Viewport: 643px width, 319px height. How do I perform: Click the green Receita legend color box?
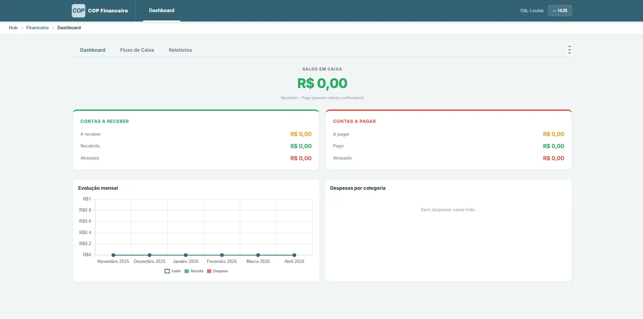click(x=187, y=271)
